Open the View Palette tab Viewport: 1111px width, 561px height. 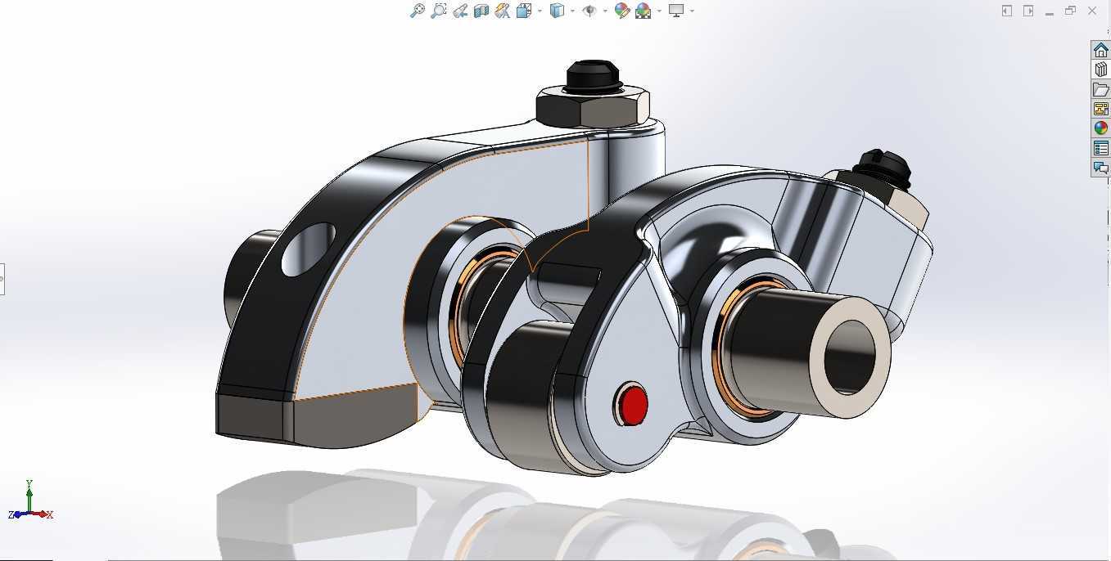tap(1100, 109)
